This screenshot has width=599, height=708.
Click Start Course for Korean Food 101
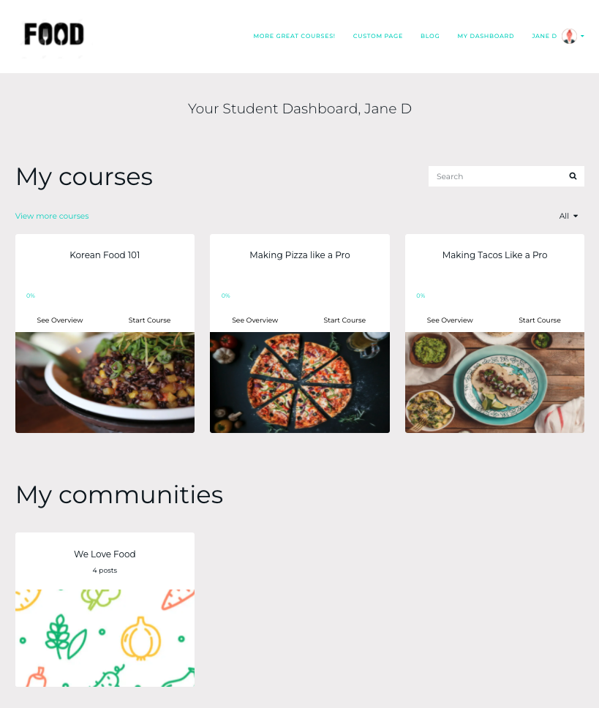point(149,320)
